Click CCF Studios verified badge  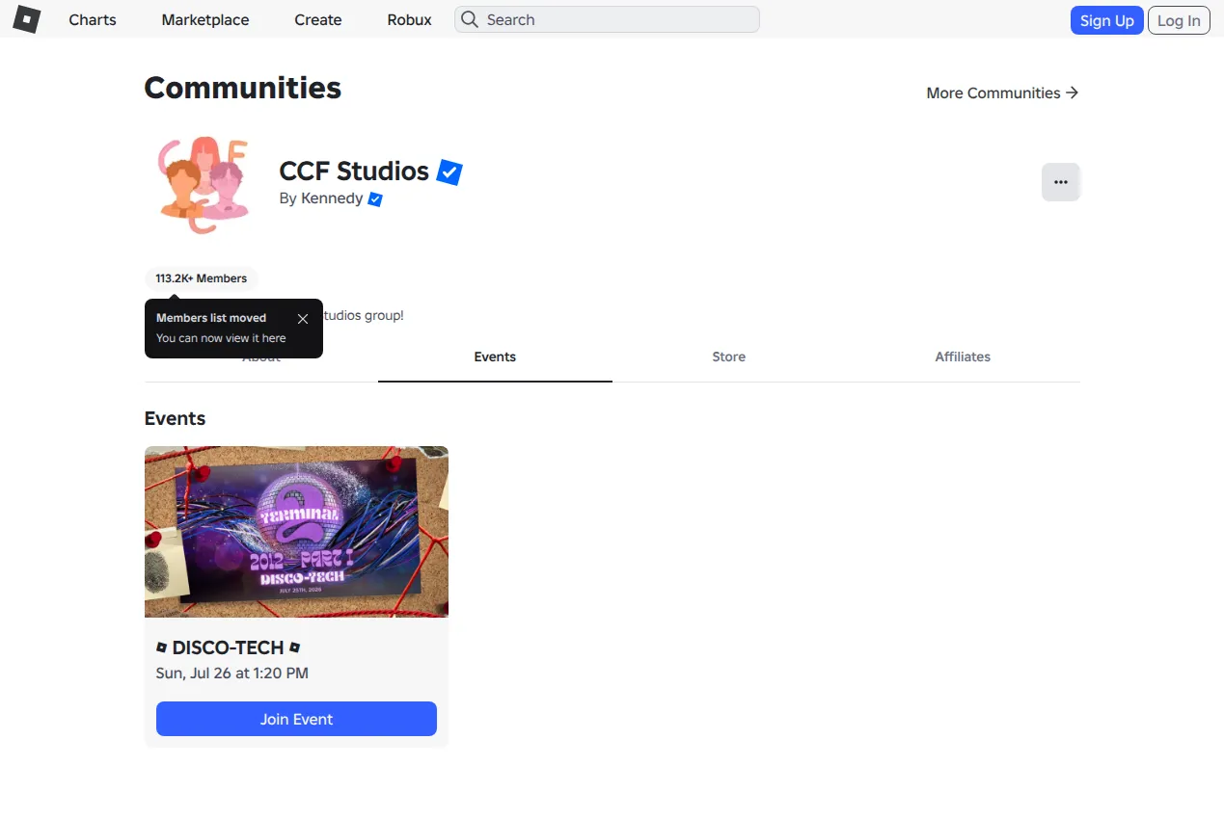[449, 172]
